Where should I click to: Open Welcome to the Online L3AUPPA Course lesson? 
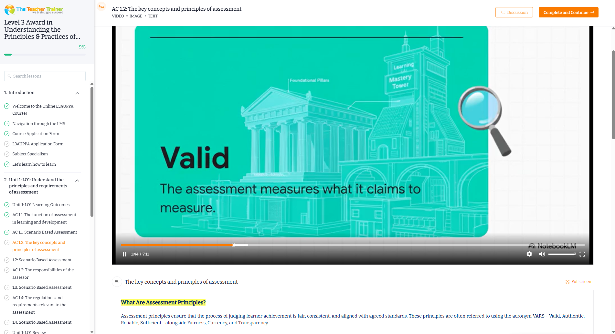tap(43, 110)
